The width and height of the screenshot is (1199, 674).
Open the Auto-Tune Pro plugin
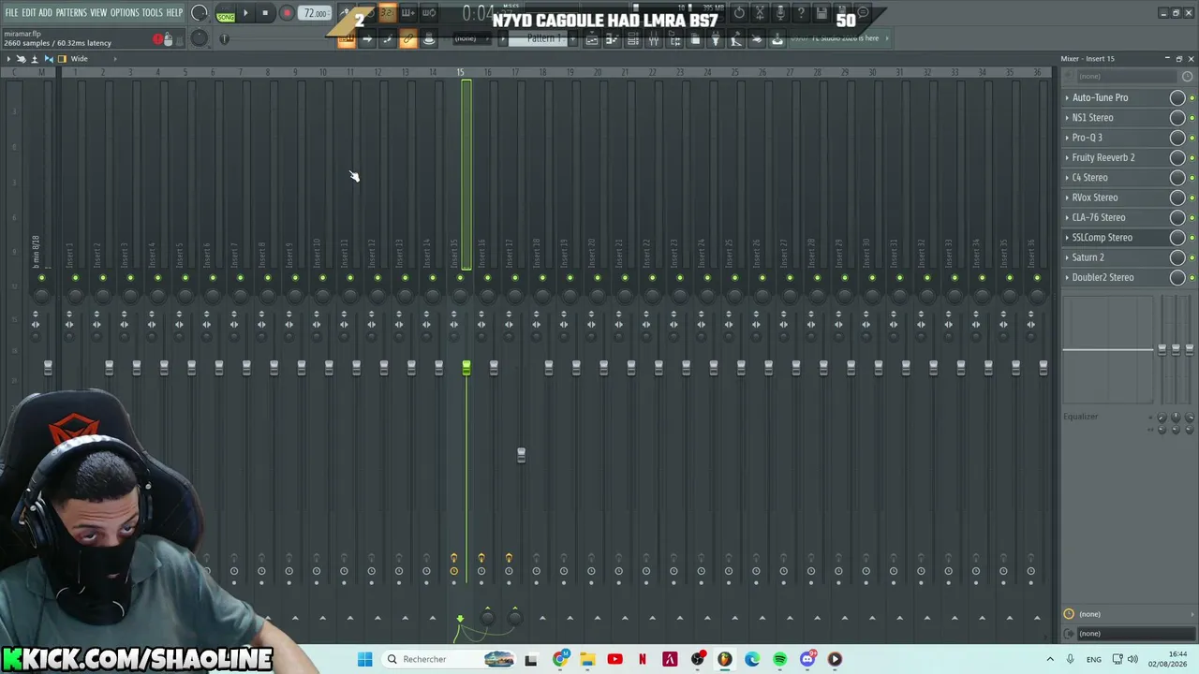coord(1100,97)
